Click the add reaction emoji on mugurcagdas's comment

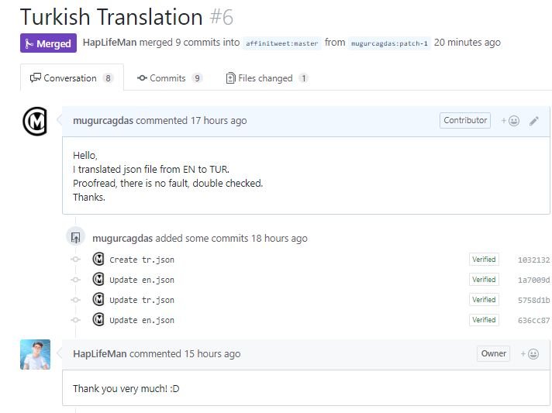click(x=511, y=121)
